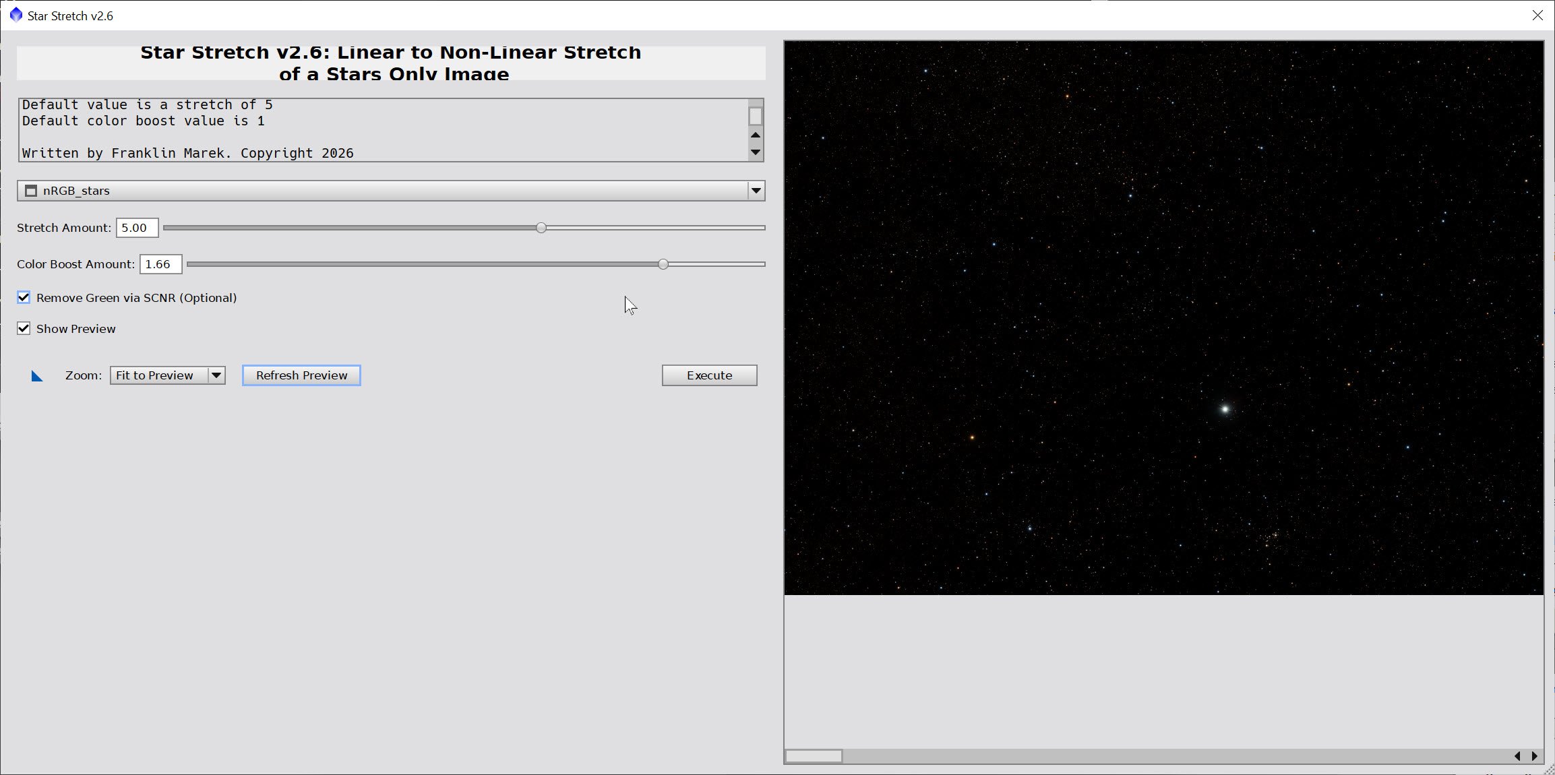This screenshot has width=1555, height=775.
Task: Click the Color Boost Amount field 1.66
Action: coord(160,264)
